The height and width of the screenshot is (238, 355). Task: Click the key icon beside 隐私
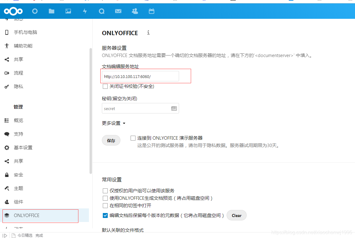[x=7, y=87]
